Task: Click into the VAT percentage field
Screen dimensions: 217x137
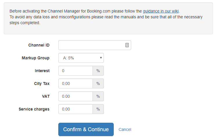Action: click(75, 96)
